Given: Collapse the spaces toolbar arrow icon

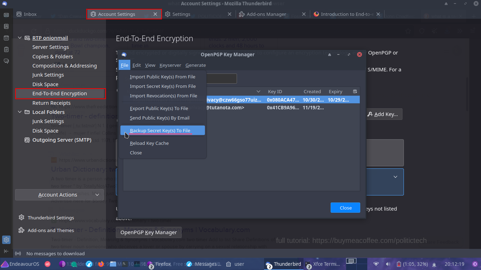Looking at the screenshot, I should coord(6,251).
